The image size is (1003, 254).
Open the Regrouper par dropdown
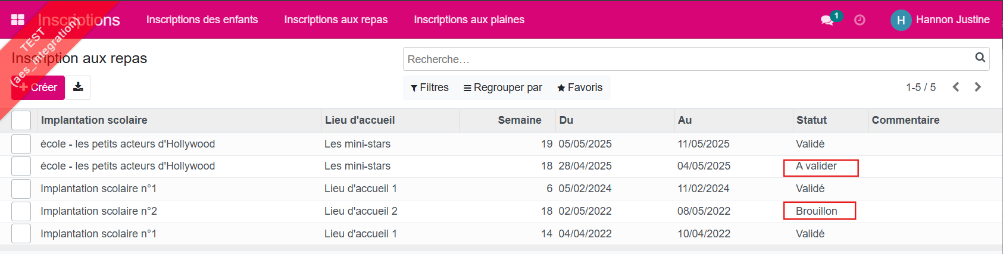[x=503, y=87]
